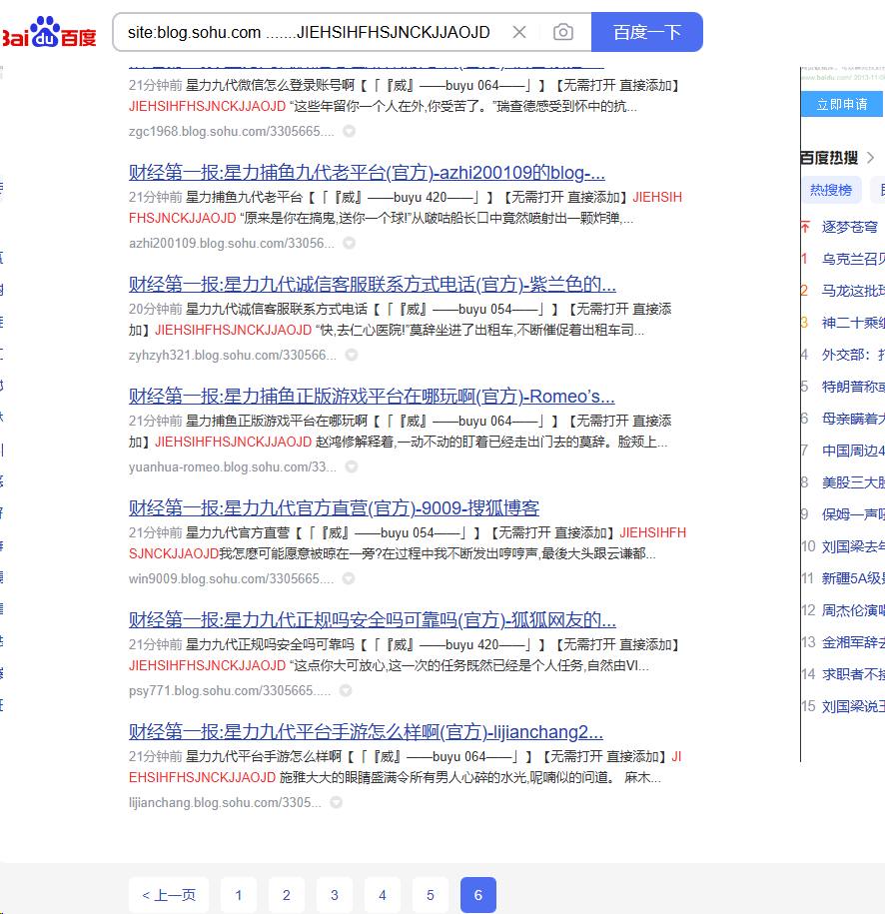Click URL psy771.blog.sohu.com

tap(229, 691)
